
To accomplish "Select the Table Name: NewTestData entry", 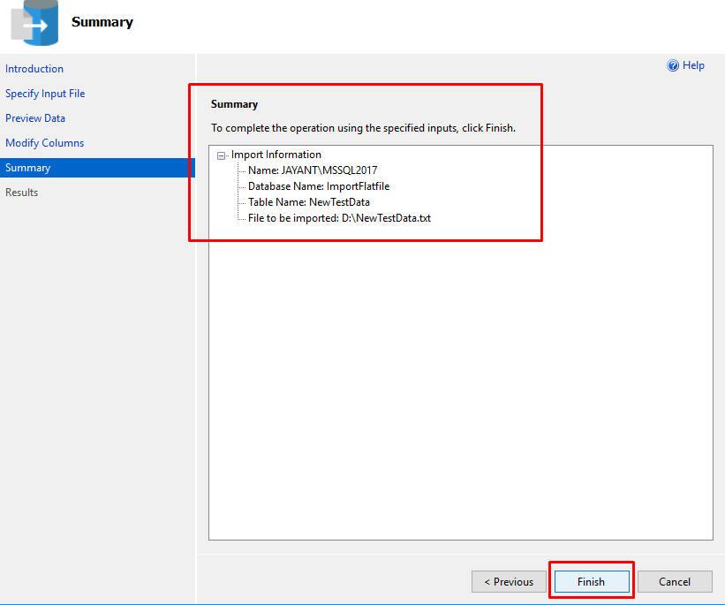I will (x=309, y=202).
